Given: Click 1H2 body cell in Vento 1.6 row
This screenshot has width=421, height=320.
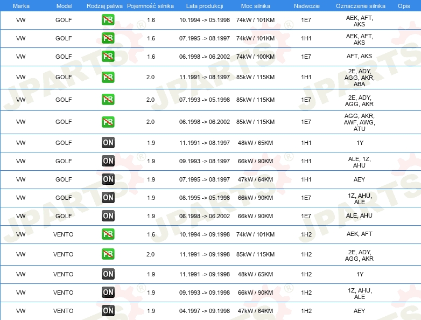Looking at the screenshot, I should [x=306, y=234].
